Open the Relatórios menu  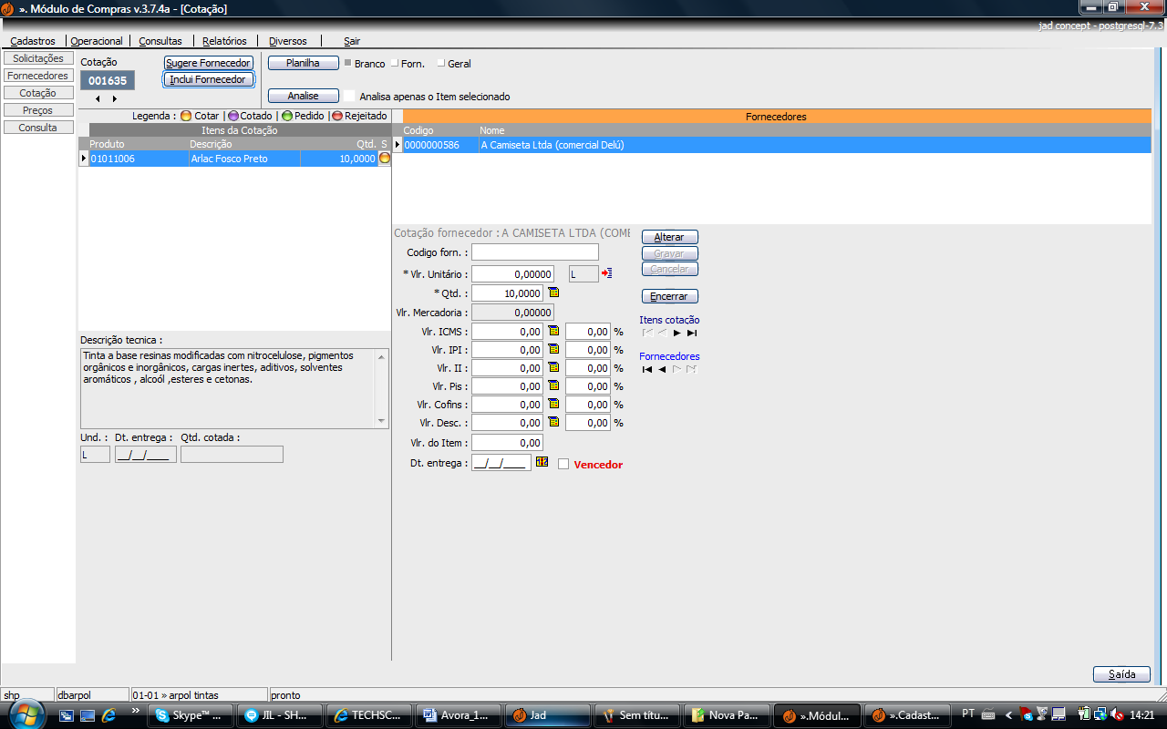[224, 41]
